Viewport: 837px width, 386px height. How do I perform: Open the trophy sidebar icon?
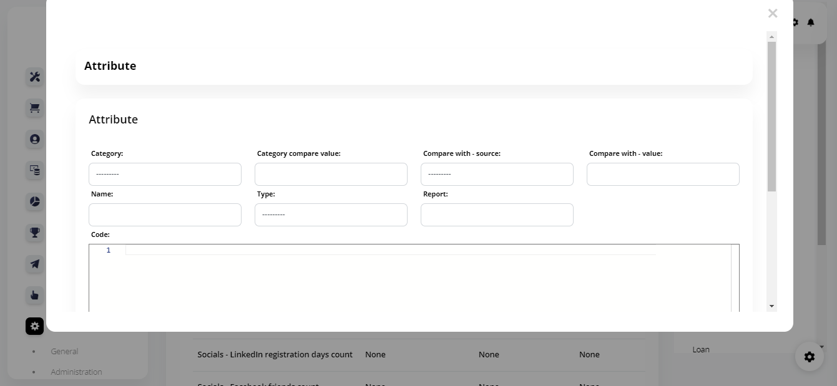coord(35,233)
